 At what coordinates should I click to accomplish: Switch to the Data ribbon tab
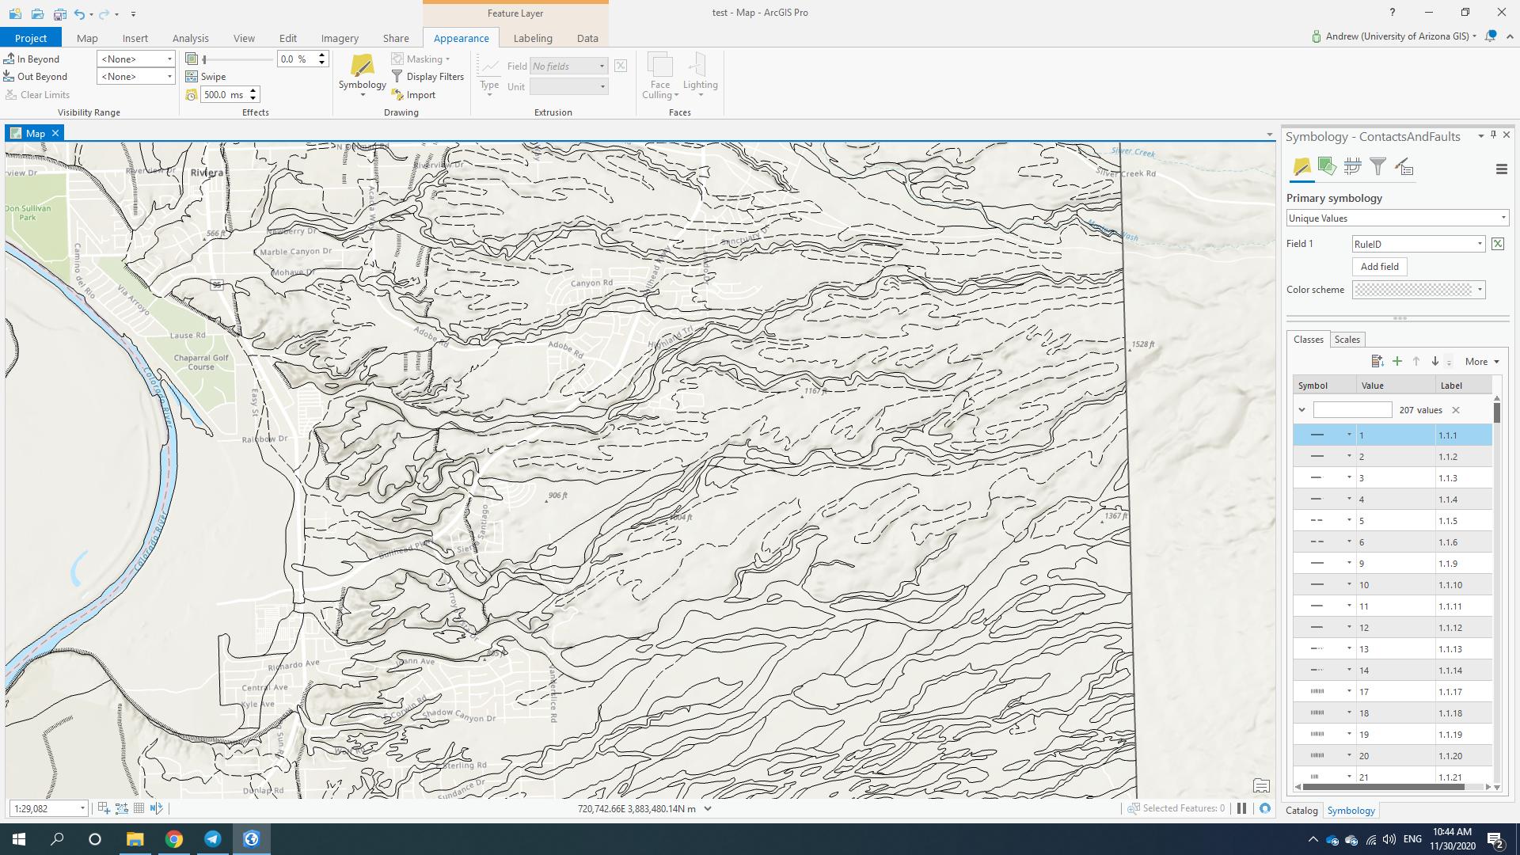(587, 38)
